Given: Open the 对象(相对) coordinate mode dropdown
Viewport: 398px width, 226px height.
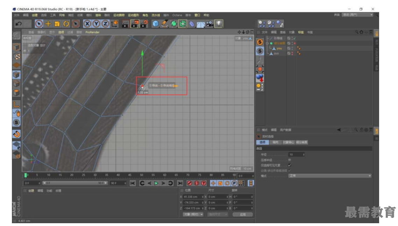Looking at the screenshot, I should point(193,214).
